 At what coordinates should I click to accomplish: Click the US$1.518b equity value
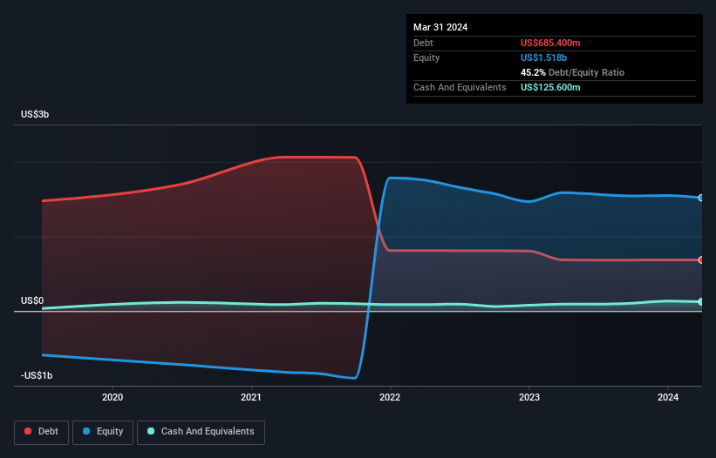coord(543,57)
